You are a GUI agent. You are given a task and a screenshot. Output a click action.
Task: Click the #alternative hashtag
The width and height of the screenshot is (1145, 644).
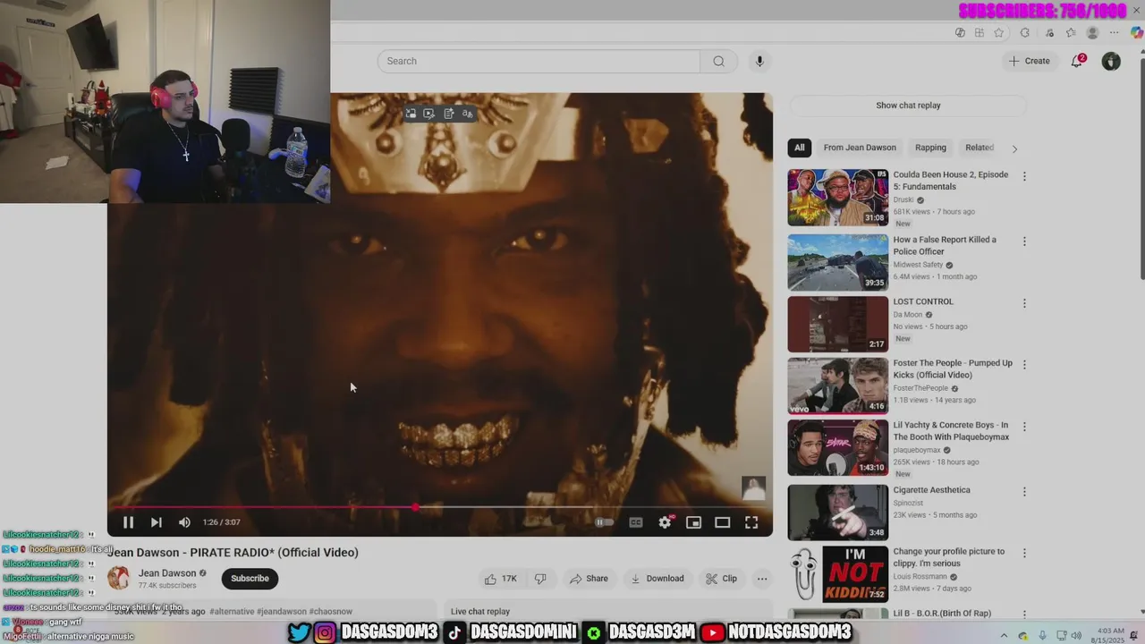click(x=231, y=612)
